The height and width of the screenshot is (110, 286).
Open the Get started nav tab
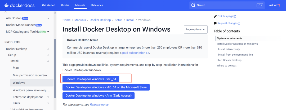pos(48,5)
